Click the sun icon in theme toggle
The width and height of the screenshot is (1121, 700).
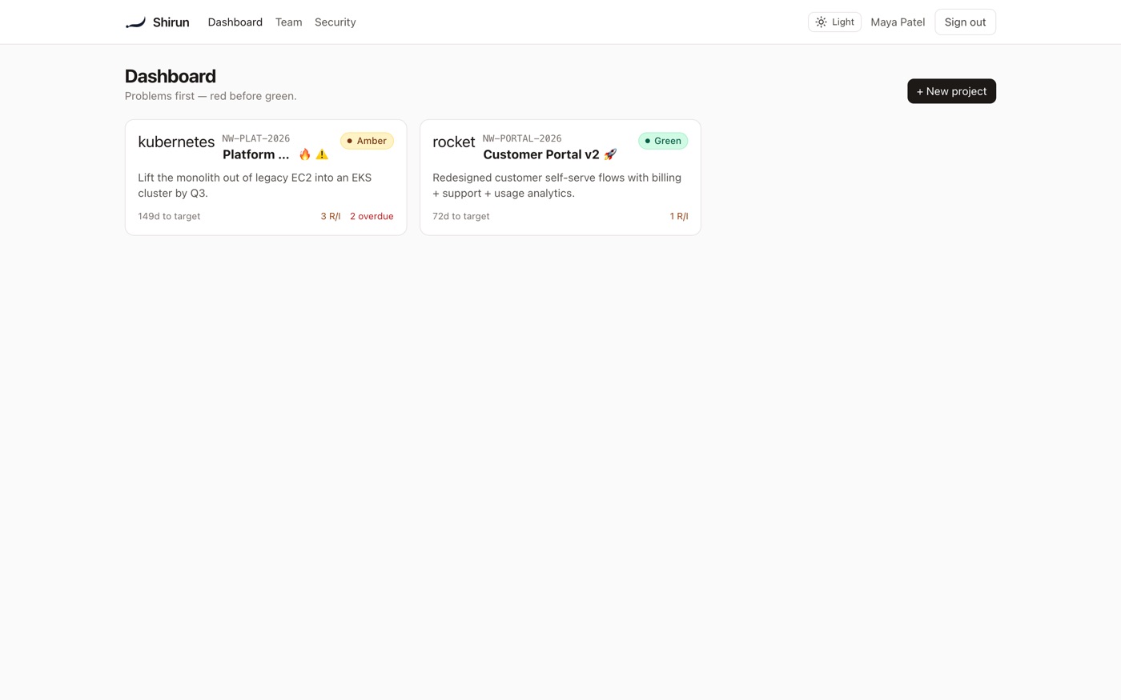coord(821,22)
